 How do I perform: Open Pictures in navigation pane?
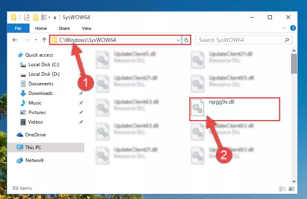pyautogui.click(x=37, y=112)
